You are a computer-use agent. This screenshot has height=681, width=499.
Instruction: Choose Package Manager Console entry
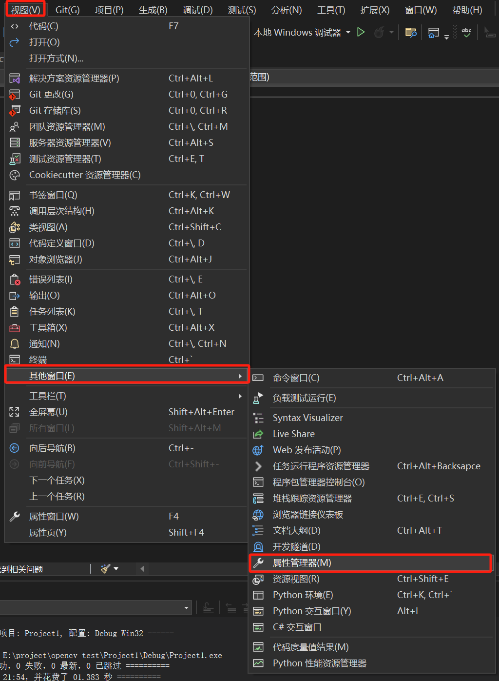point(372,482)
